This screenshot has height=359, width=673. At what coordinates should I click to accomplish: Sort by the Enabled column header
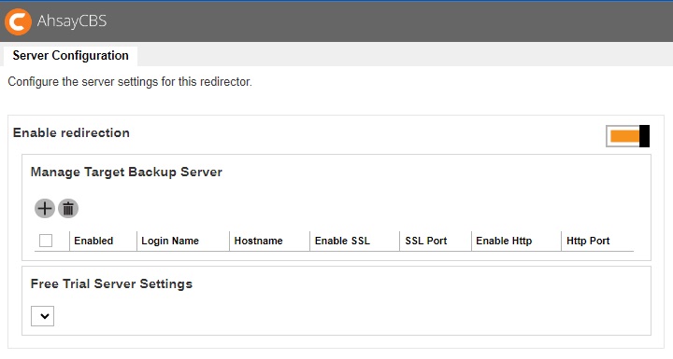tap(93, 241)
